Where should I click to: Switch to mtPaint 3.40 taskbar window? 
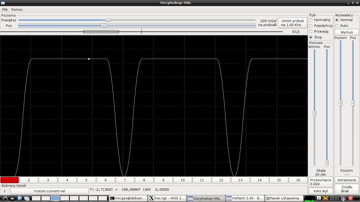coord(245,198)
